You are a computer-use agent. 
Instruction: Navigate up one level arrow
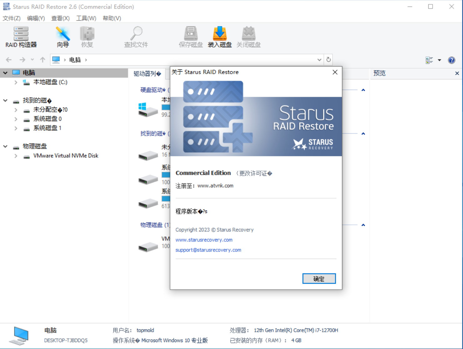[43, 60]
